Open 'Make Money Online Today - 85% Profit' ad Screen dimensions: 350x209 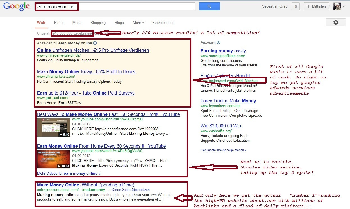[87, 72]
